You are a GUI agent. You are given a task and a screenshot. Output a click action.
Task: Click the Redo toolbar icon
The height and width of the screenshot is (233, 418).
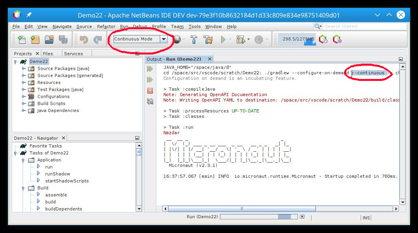[x=97, y=40]
